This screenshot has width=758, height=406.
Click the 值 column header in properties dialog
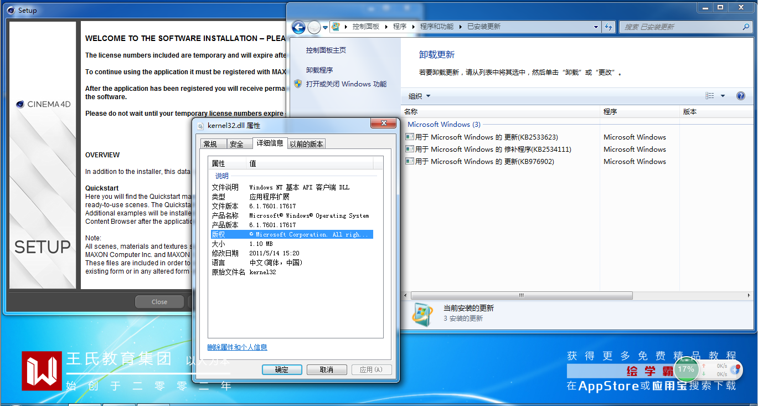pyautogui.click(x=310, y=163)
